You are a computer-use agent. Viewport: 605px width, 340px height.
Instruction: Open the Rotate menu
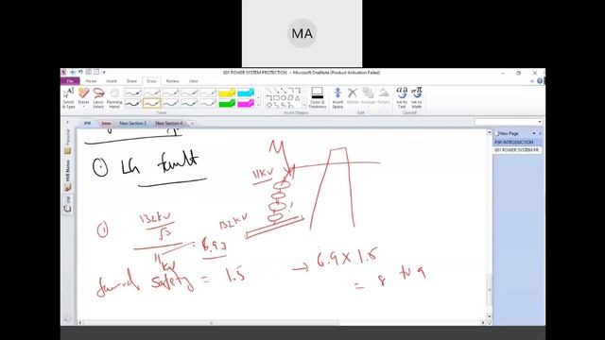click(x=384, y=96)
